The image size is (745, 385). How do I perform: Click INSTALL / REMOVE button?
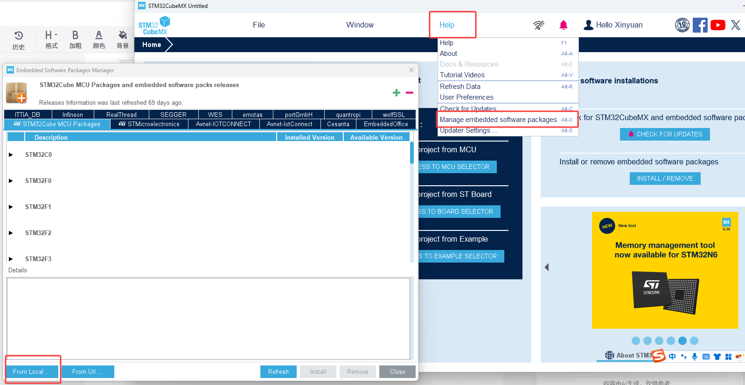(665, 178)
